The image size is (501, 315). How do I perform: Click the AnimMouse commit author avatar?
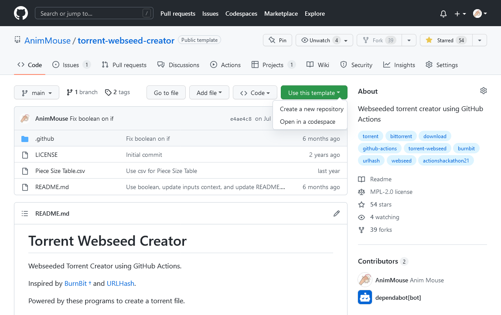coord(25,119)
